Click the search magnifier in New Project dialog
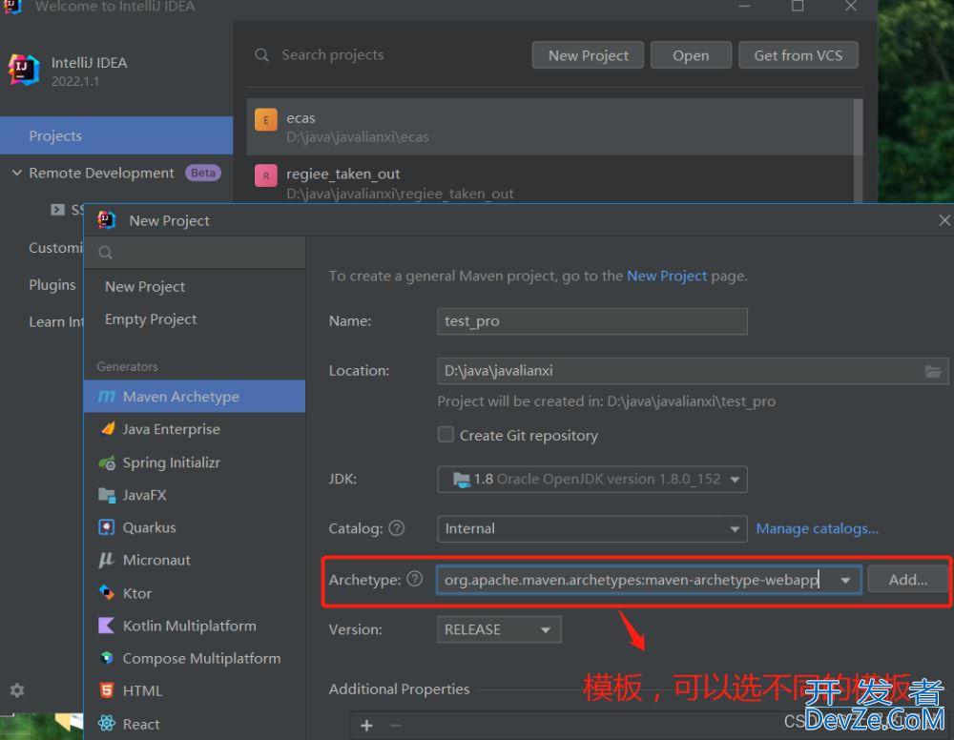 [105, 253]
